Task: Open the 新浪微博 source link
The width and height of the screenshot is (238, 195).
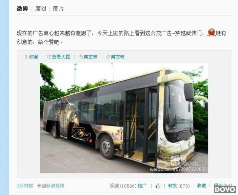Action: pyautogui.click(x=55, y=186)
